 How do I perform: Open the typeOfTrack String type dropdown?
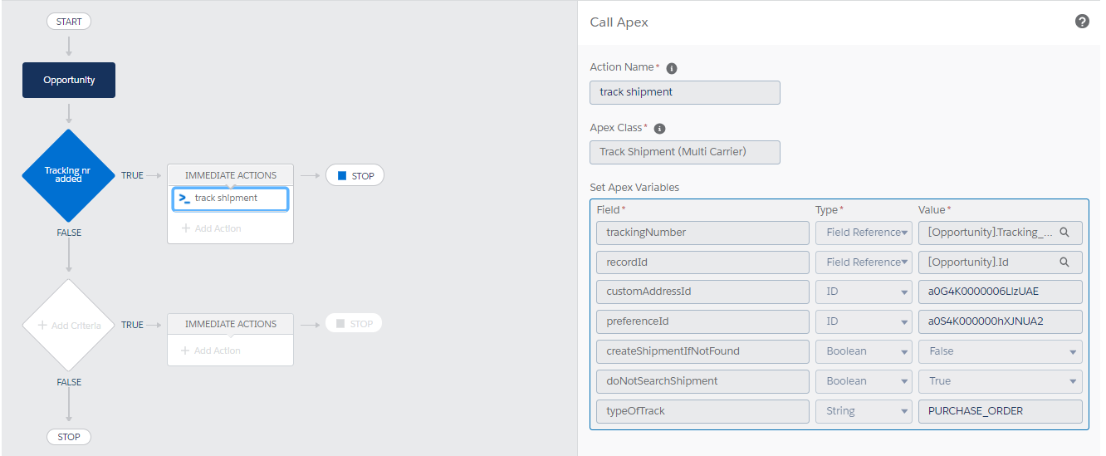coord(864,411)
